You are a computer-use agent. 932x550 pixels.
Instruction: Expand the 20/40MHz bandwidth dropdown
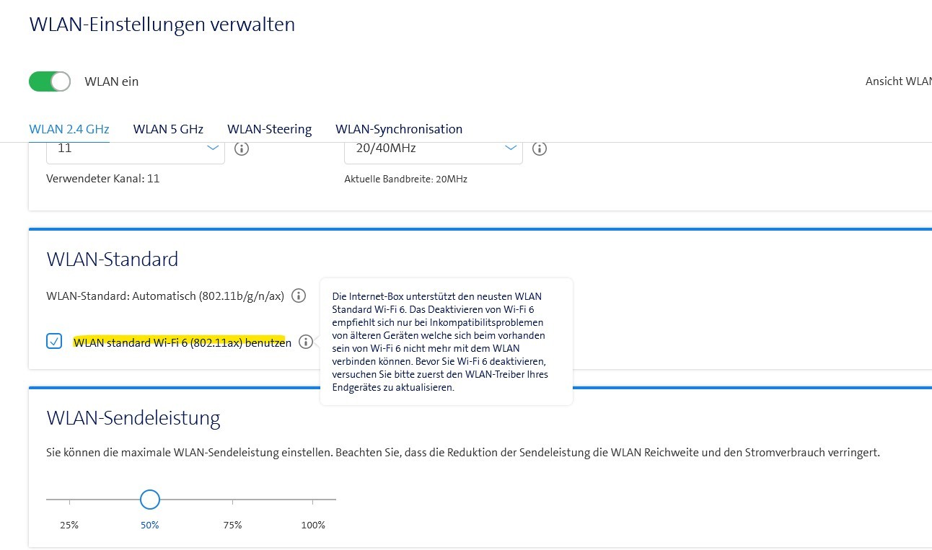point(433,148)
